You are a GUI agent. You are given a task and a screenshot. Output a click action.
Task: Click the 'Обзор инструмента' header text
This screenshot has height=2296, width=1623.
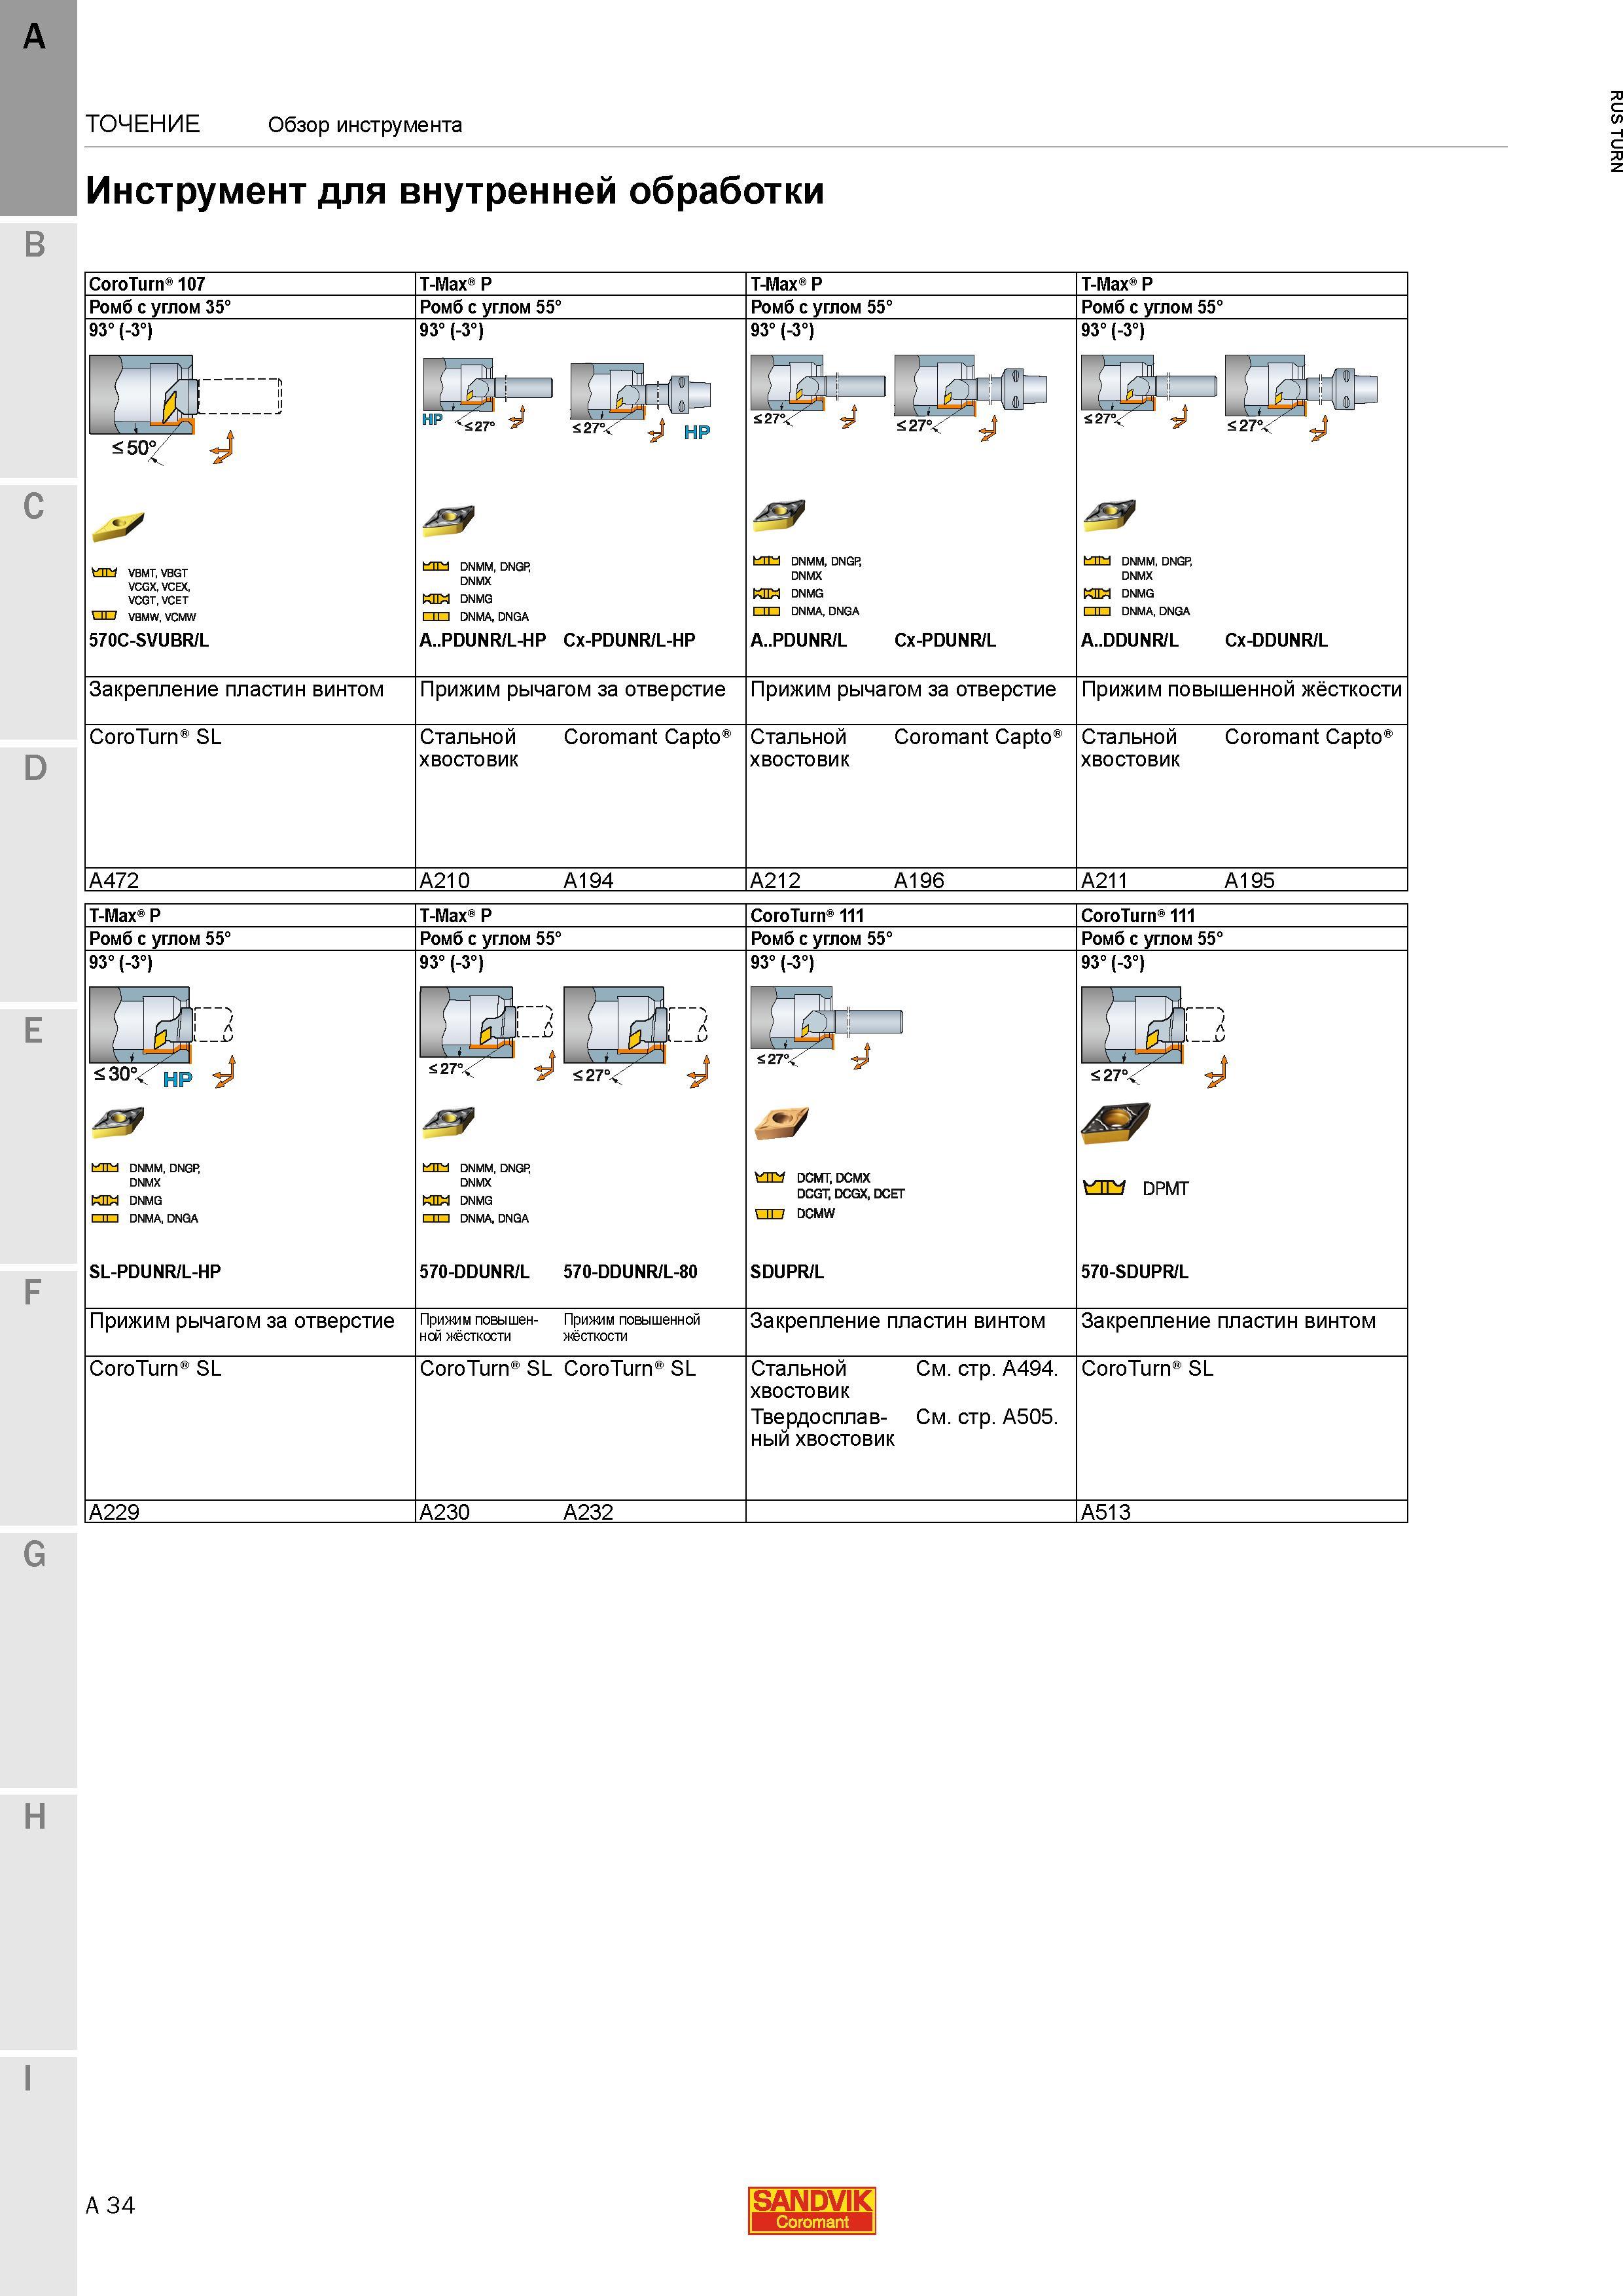(x=365, y=125)
